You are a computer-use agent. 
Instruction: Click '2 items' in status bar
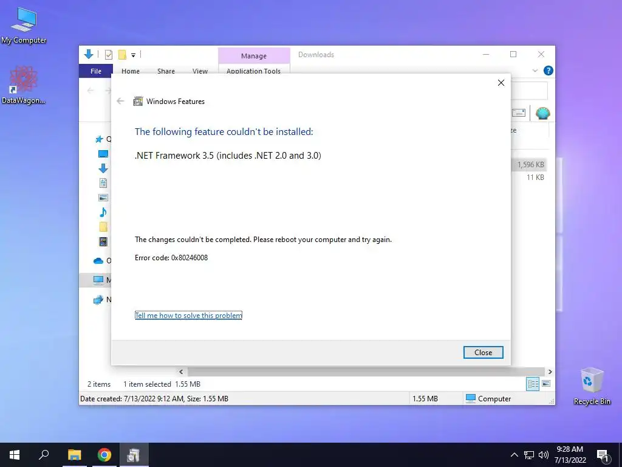[x=99, y=384]
